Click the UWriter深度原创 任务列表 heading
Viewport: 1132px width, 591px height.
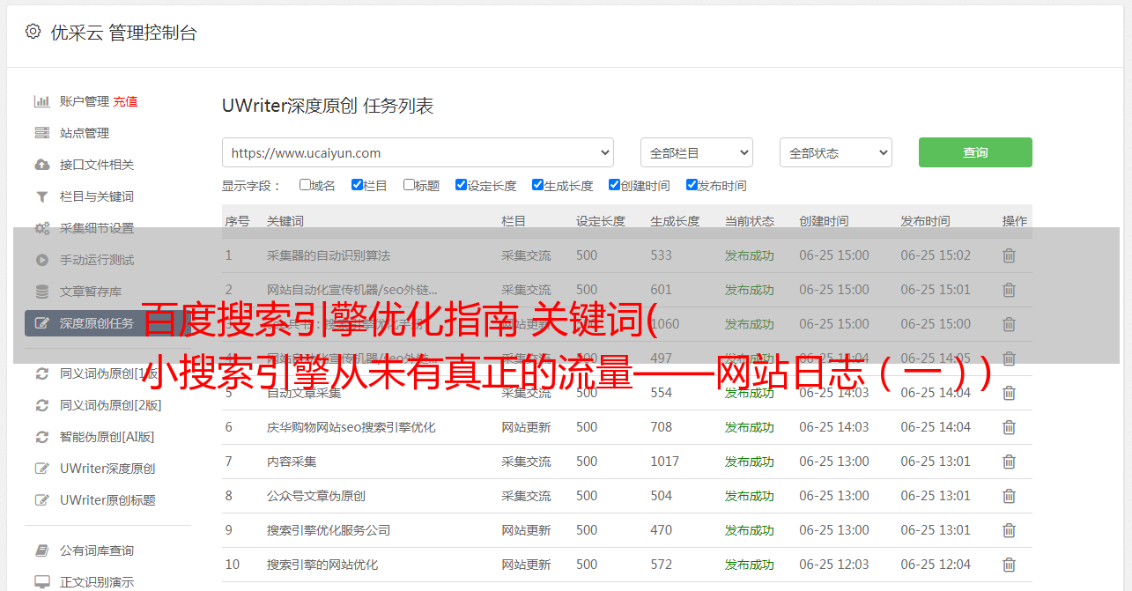328,106
